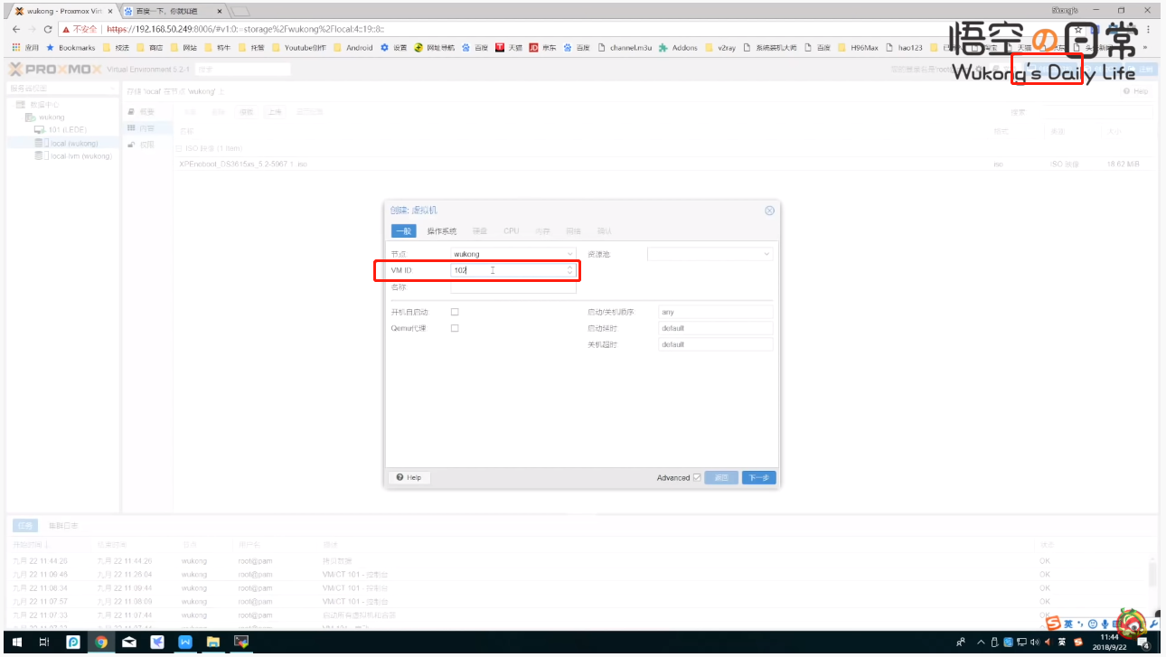Click the Help button in the dialog
Screen dimensions: 1166x657
point(409,477)
